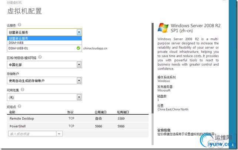Open the (无) availability set dropdown
Image resolution: width=238 pixels, height=150 pixels.
click(x=44, y=97)
